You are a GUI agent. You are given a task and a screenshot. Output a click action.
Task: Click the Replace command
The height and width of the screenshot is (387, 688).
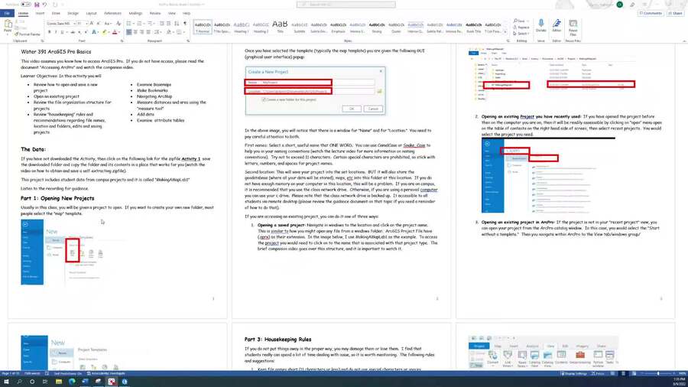click(x=522, y=28)
